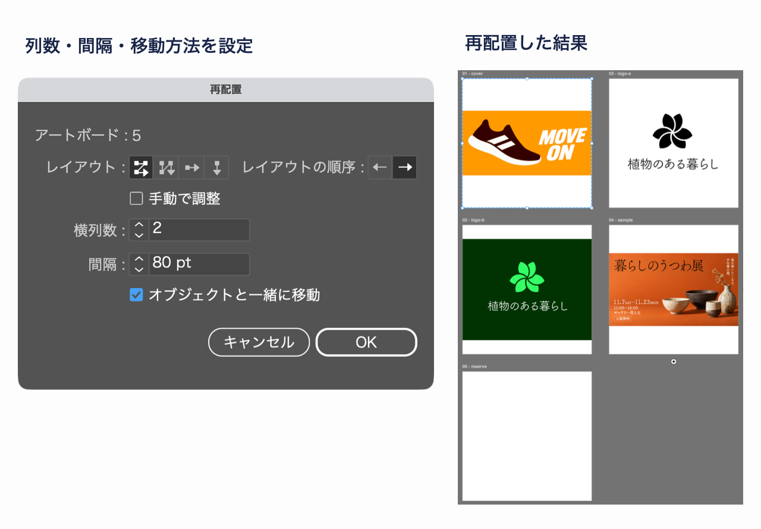
Task: Click the 04 - sample artboard label
Action: click(621, 220)
